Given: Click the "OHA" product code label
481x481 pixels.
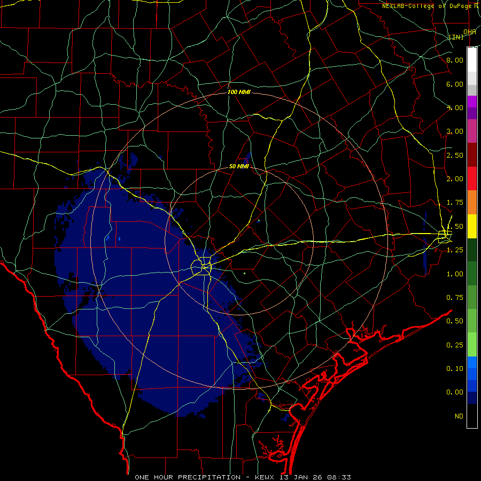Looking at the screenshot, I should (x=470, y=32).
